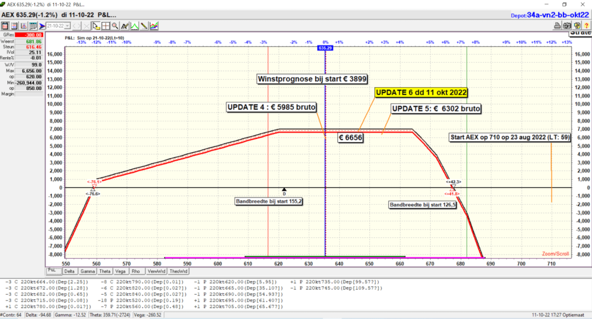Screen dimensions: 592x319
Task: Click the IVol value 25.11
Action: 29,53
